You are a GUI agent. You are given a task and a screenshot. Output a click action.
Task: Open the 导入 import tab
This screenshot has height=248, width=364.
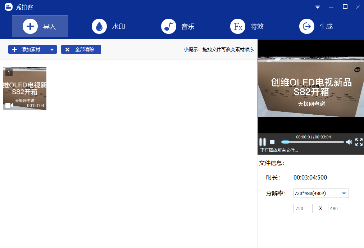(x=40, y=26)
